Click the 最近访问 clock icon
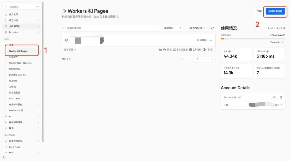The height and width of the screenshot is (161, 290). pyautogui.click(x=6, y=20)
